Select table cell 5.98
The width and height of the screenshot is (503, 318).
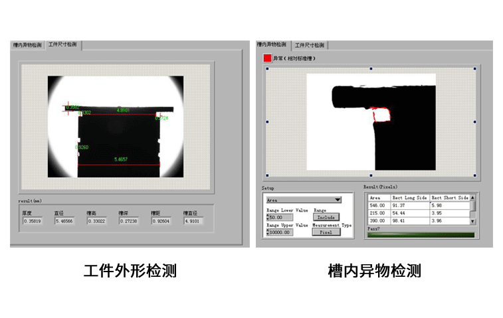[x=450, y=206]
